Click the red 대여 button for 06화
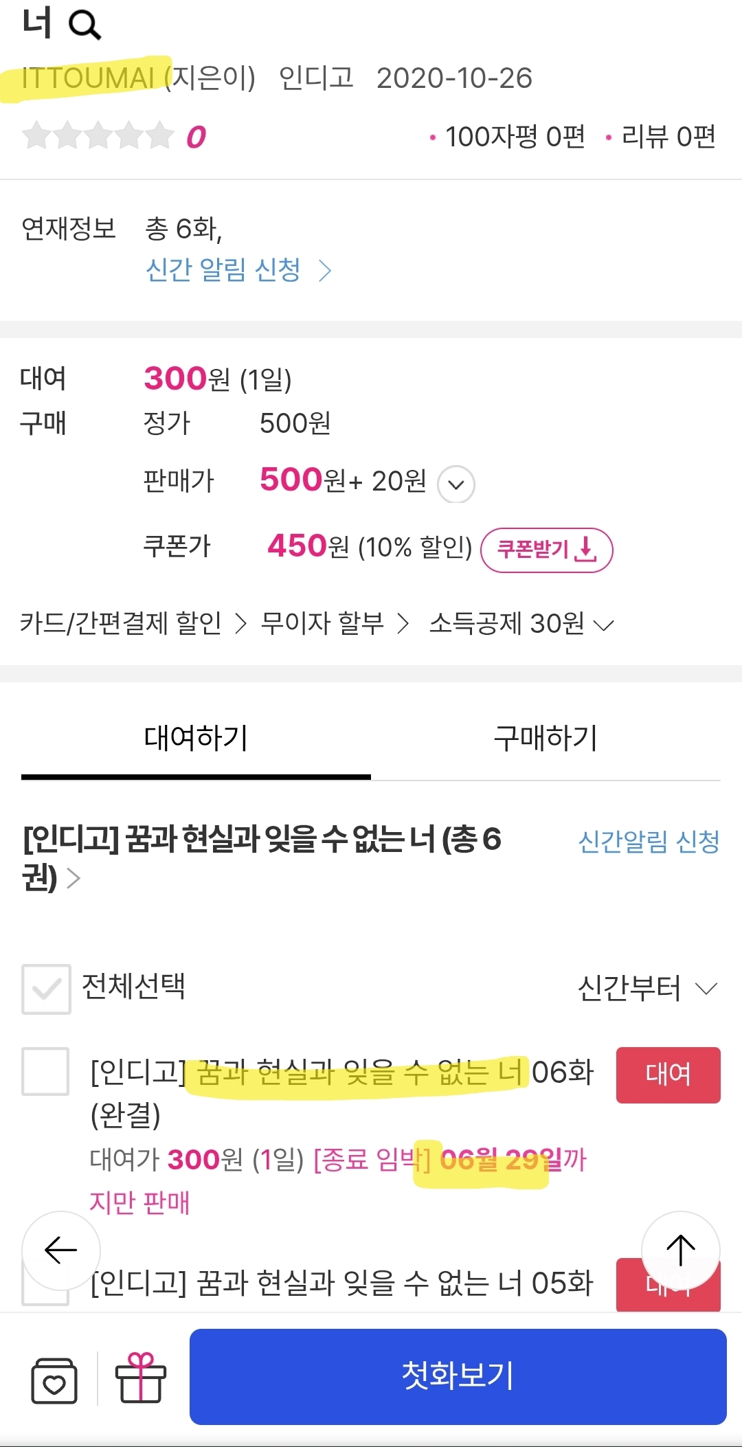 (x=668, y=1075)
